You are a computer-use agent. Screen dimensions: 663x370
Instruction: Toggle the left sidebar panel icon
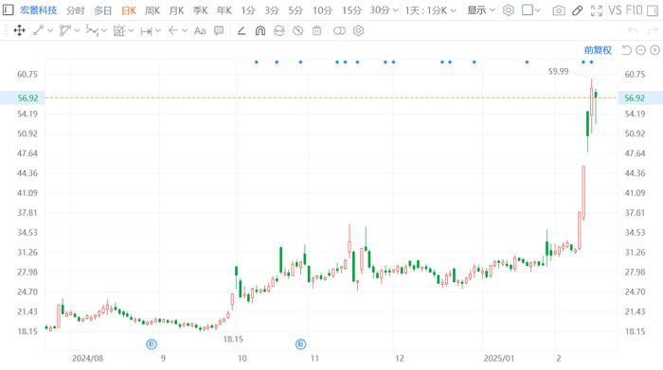coord(8,9)
